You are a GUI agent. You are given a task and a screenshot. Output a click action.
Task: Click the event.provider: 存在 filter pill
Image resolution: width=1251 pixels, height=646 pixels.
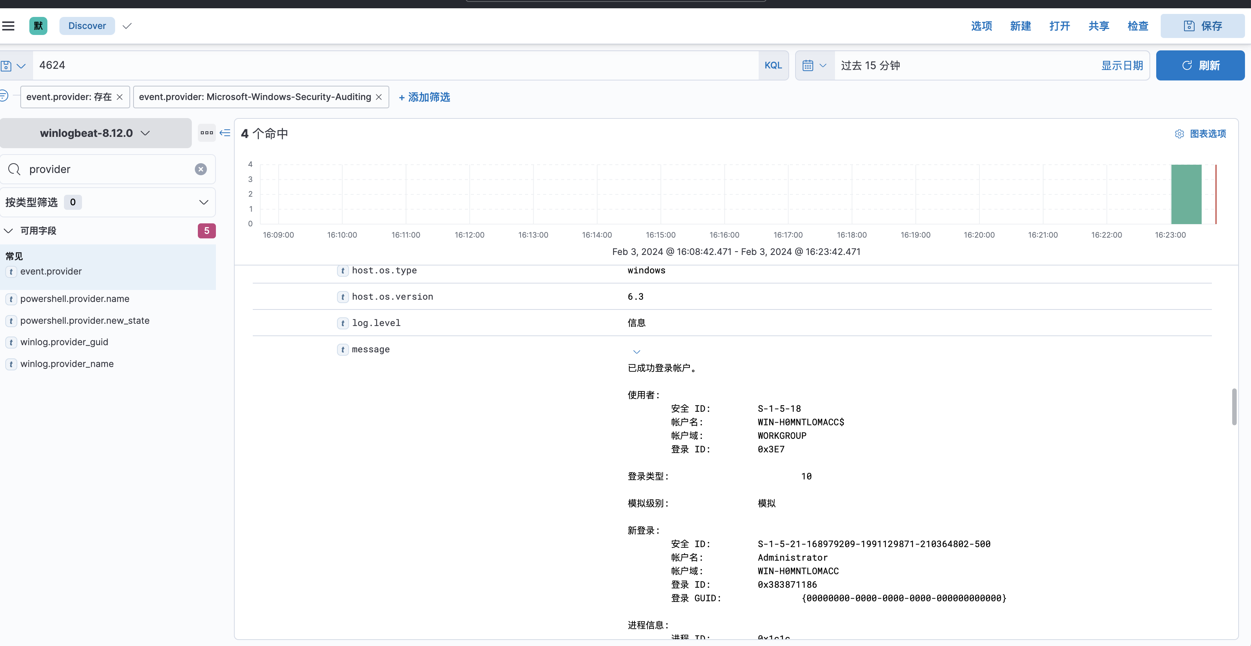pyautogui.click(x=69, y=97)
